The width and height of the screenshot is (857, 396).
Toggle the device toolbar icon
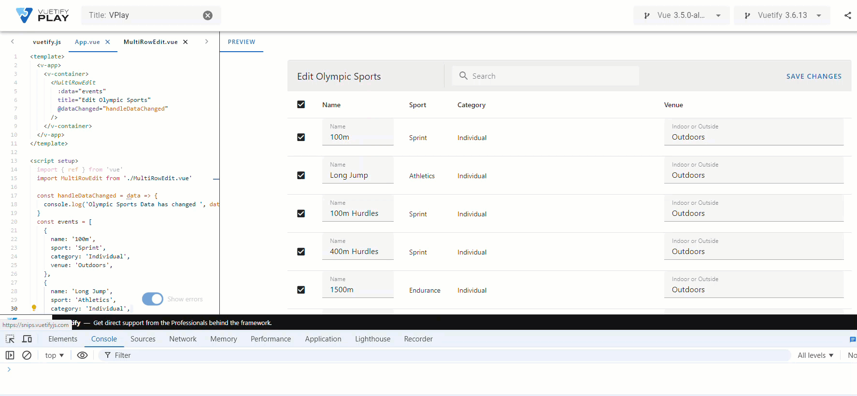point(27,339)
